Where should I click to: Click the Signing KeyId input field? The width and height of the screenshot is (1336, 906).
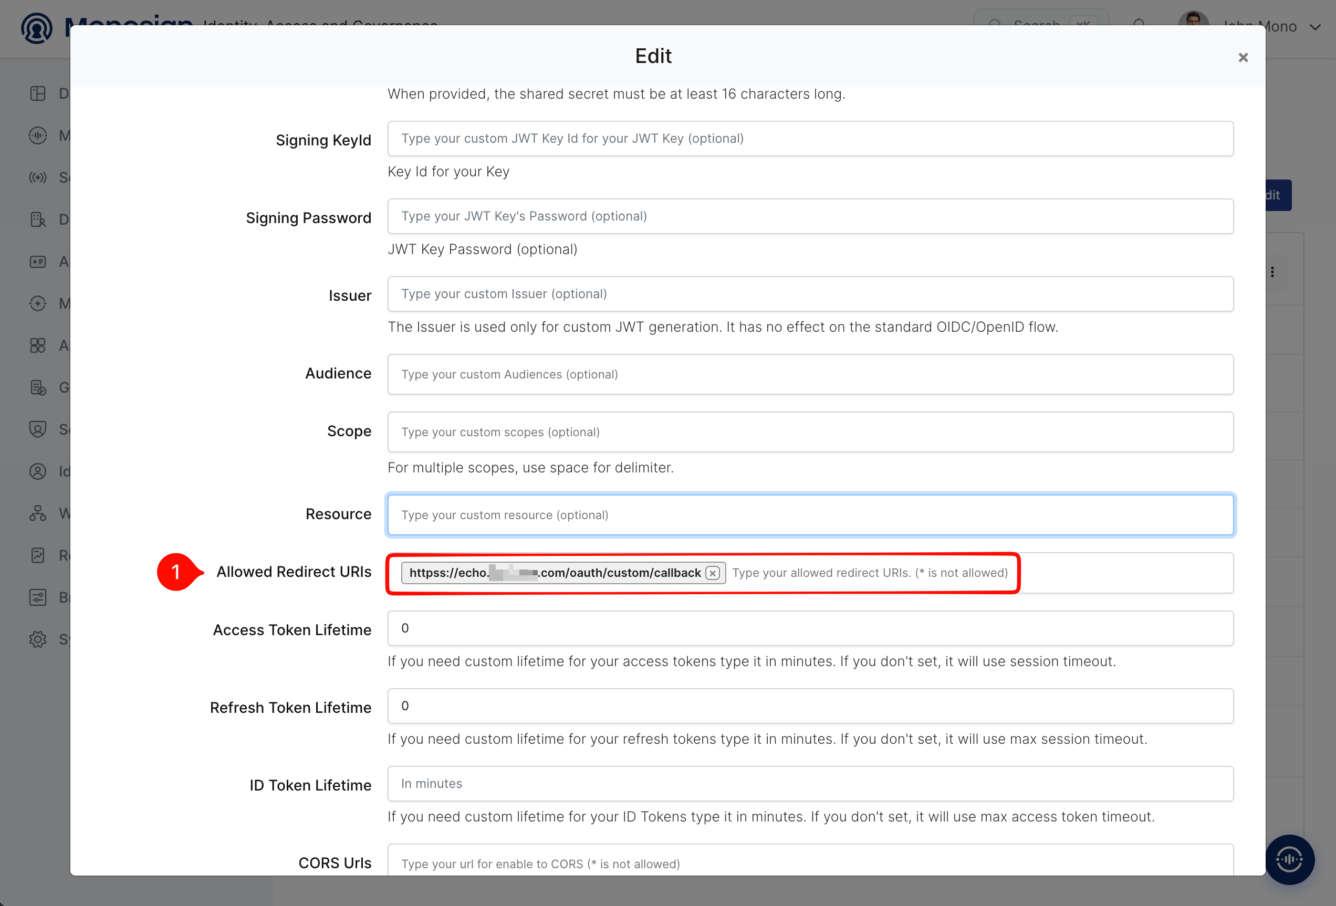(810, 139)
